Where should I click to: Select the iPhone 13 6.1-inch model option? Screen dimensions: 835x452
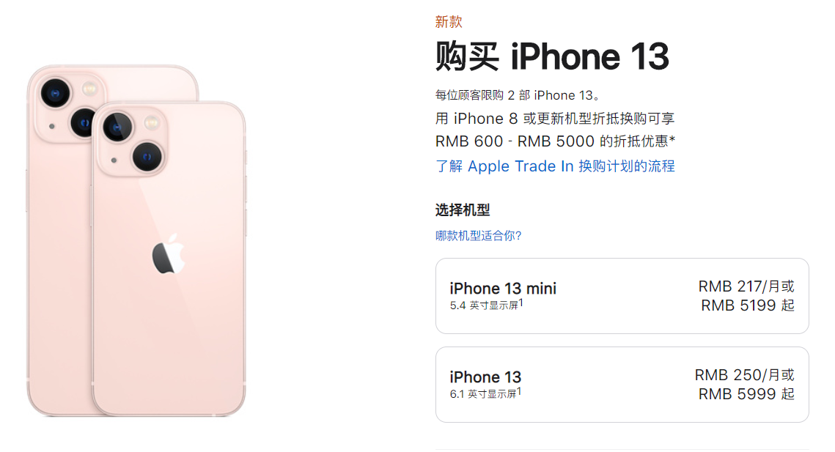click(622, 385)
